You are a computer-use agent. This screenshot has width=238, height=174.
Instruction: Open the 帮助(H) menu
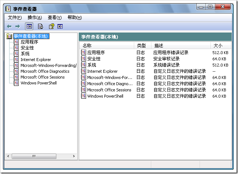pyautogui.click(x=75, y=18)
